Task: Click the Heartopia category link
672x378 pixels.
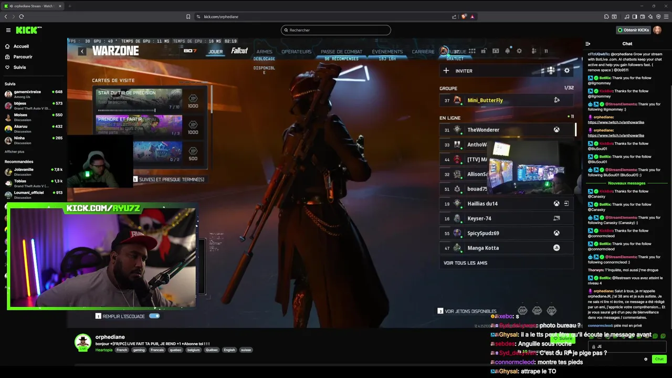Action: (x=104, y=350)
